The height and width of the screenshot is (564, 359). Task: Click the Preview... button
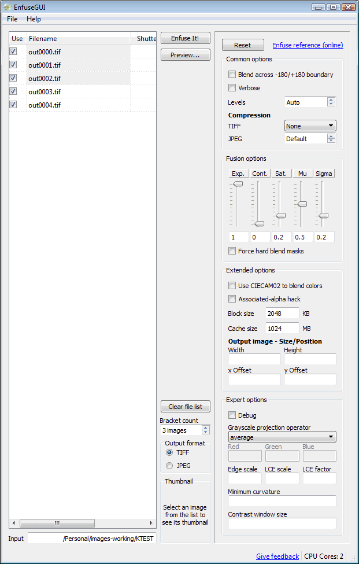point(185,55)
